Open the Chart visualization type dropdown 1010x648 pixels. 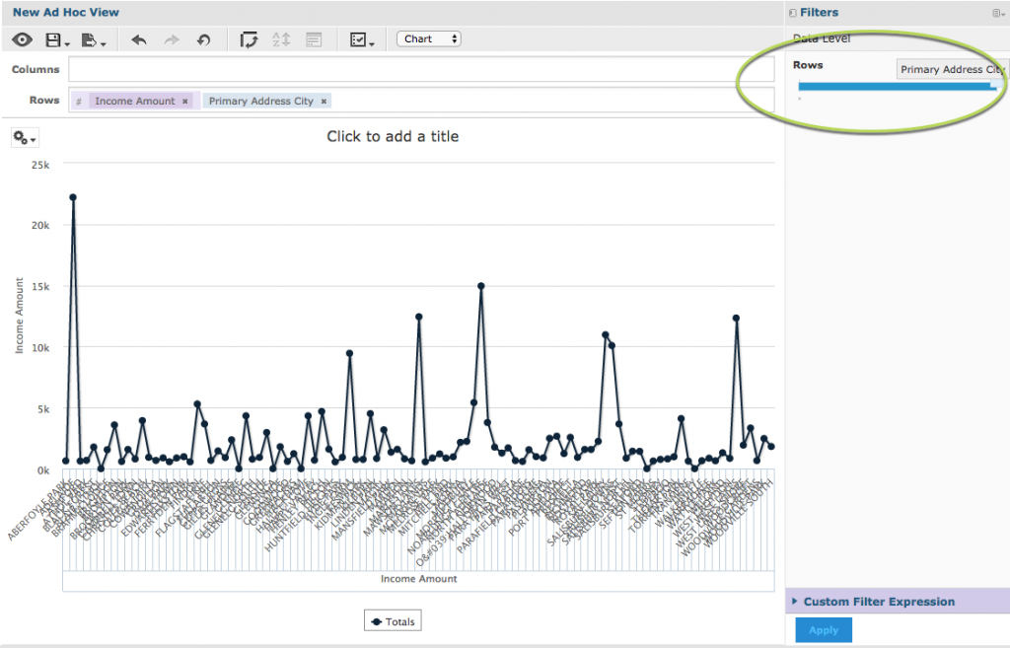tap(429, 39)
